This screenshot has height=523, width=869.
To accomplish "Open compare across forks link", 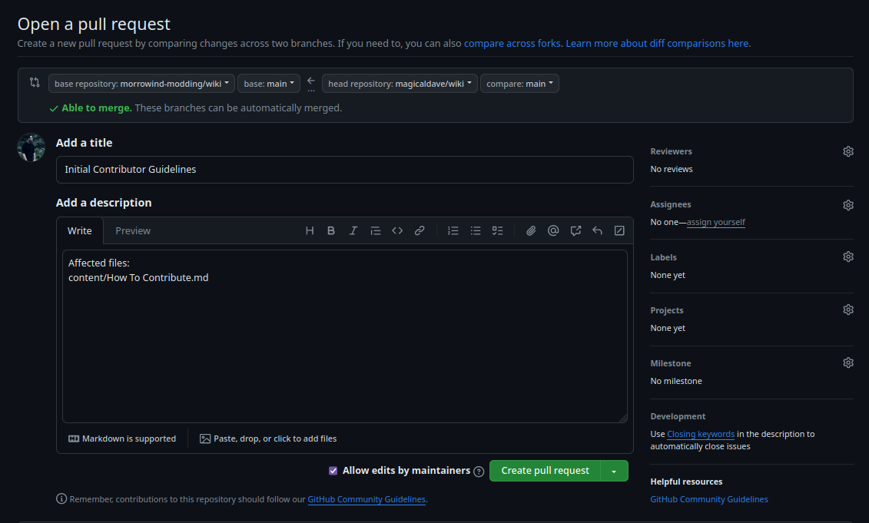I will click(512, 43).
